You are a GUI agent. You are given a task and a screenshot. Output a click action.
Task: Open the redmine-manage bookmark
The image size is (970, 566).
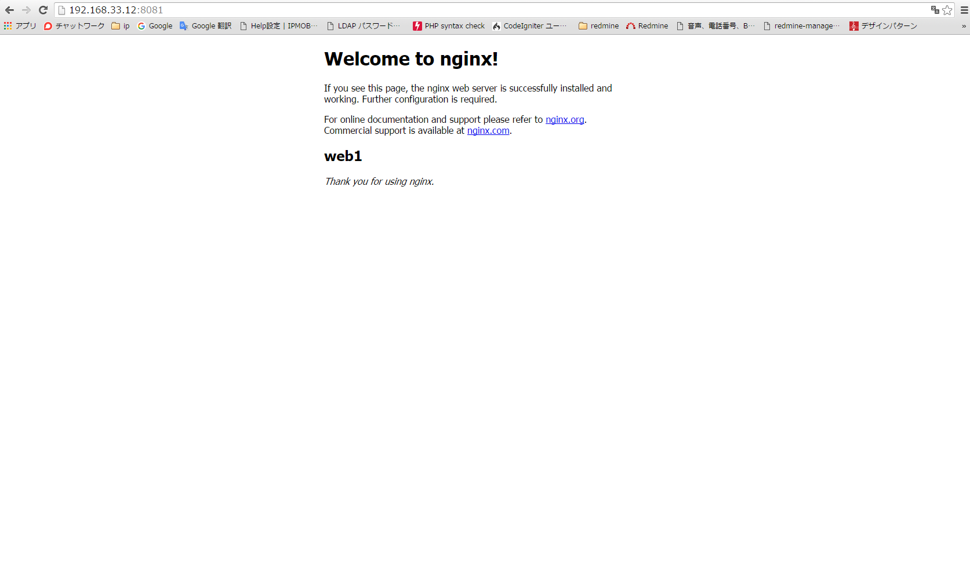(802, 25)
